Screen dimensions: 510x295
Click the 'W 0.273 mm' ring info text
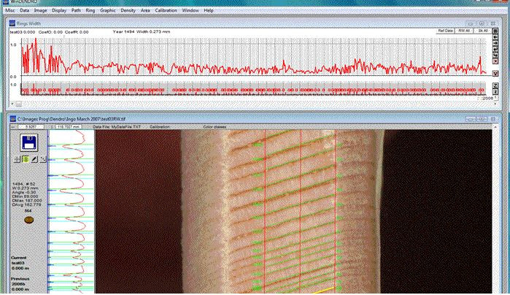coord(25,188)
